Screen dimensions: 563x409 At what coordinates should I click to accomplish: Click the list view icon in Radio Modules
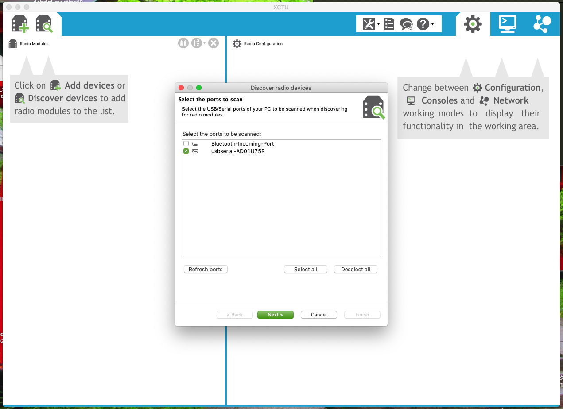(183, 43)
